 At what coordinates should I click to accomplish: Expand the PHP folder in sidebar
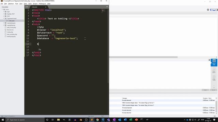[x=4, y=16]
